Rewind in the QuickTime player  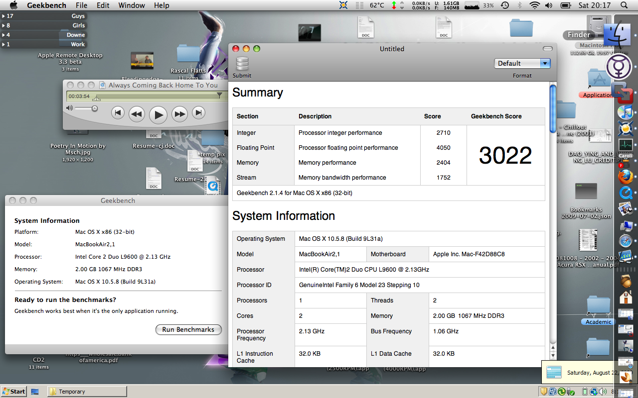[x=137, y=114]
